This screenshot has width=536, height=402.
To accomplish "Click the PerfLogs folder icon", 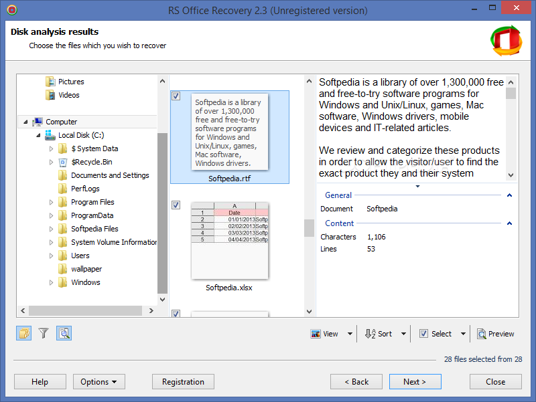I will coord(62,189).
